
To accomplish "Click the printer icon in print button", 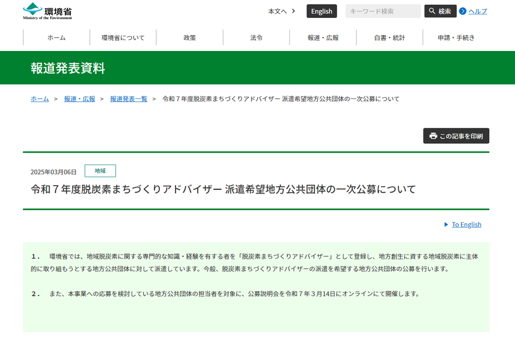I will (x=433, y=136).
